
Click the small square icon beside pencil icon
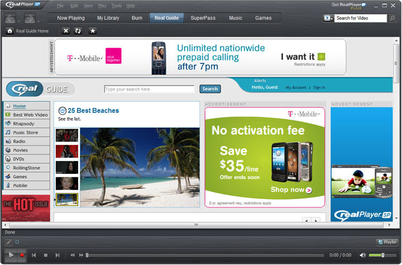[x=17, y=242]
